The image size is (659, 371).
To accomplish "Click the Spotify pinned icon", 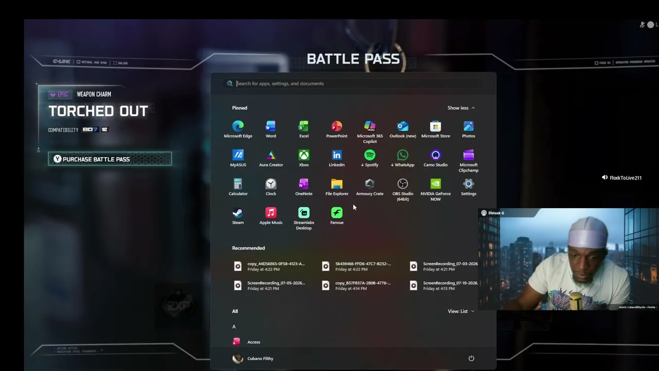I will click(x=370, y=158).
